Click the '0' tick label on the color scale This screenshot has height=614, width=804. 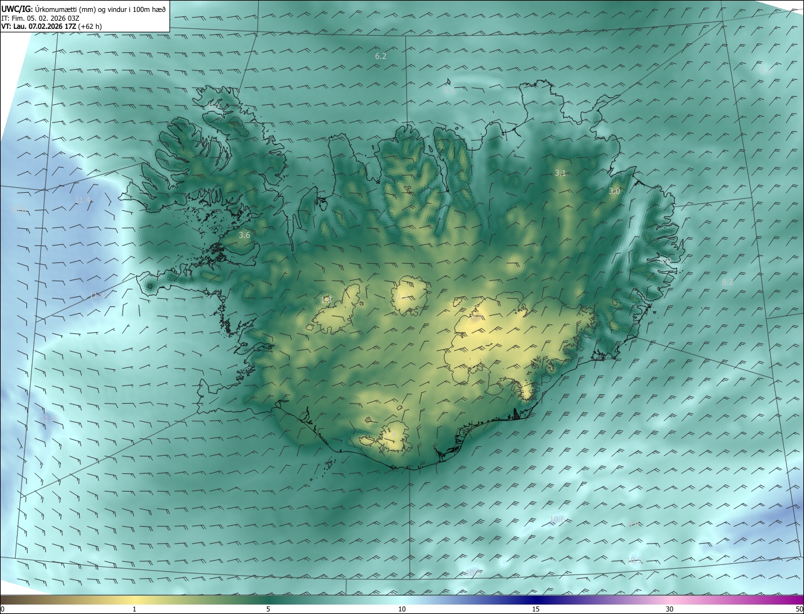click(3, 610)
